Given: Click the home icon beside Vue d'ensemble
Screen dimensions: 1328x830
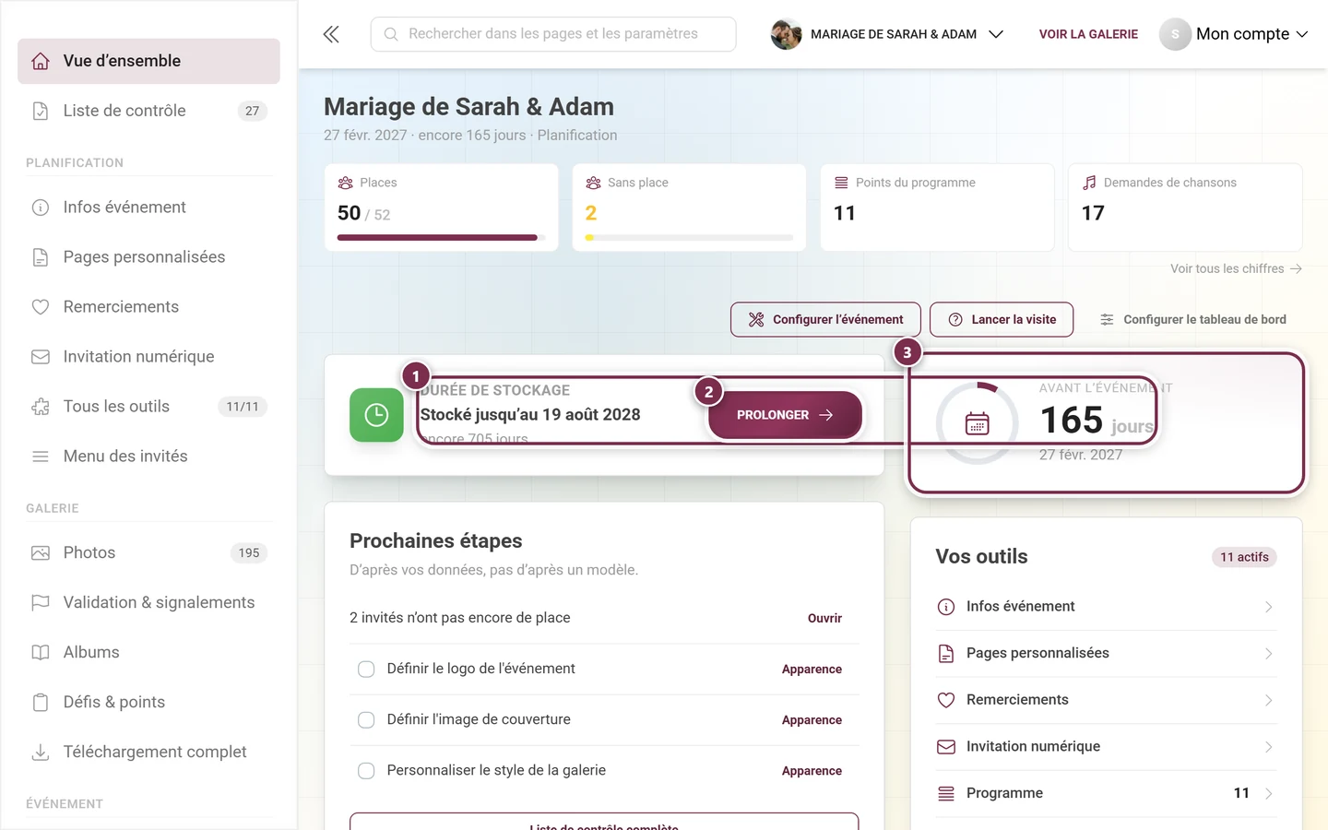Looking at the screenshot, I should 41,61.
